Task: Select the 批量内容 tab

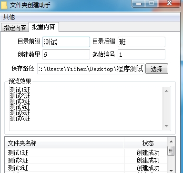Action: (x=44, y=27)
